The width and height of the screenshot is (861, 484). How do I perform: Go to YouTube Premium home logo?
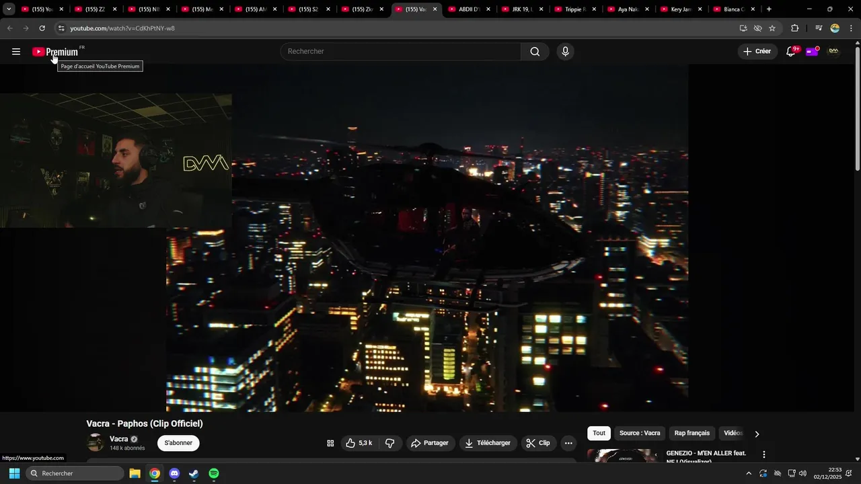click(55, 52)
